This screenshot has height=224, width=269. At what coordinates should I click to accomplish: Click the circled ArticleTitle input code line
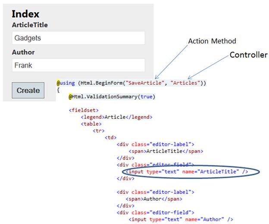pos(188,172)
